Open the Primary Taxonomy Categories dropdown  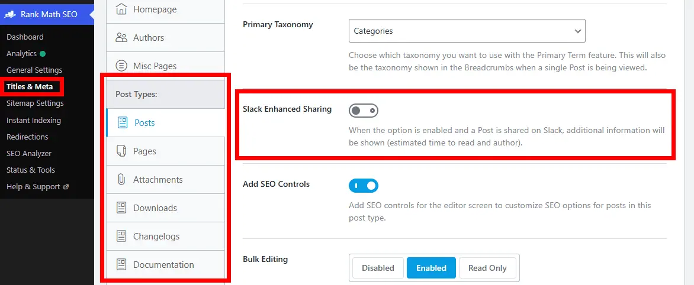[467, 31]
